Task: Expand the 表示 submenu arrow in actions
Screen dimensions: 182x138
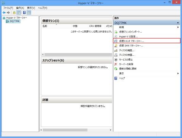Action: click(178, 74)
